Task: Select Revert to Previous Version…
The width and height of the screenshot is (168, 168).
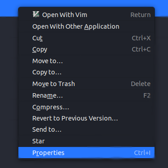Action: pos(86,118)
